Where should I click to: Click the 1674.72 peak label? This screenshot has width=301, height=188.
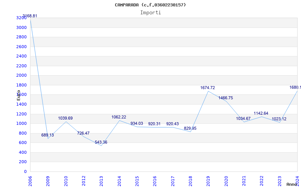pos(208,88)
